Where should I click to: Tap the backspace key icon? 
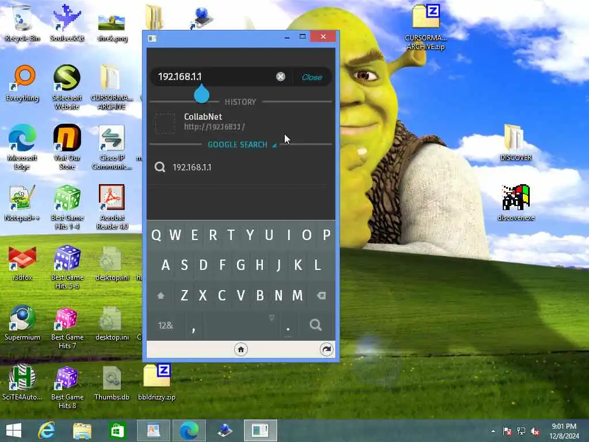[321, 295]
